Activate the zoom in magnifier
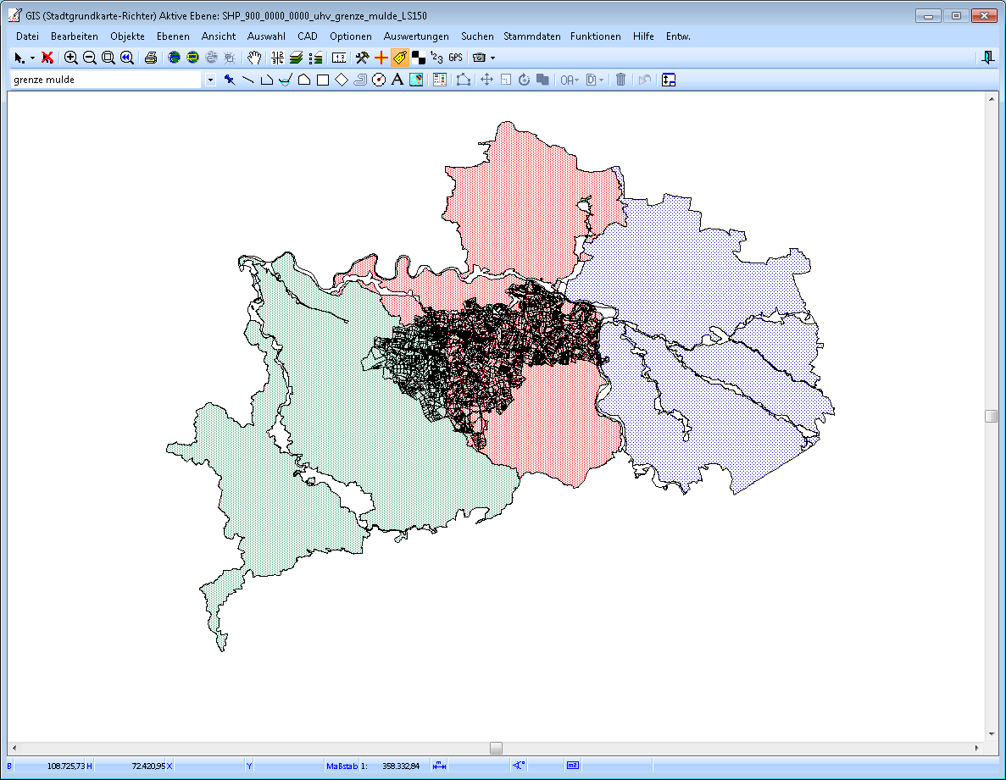This screenshot has height=780, width=1006. click(70, 58)
